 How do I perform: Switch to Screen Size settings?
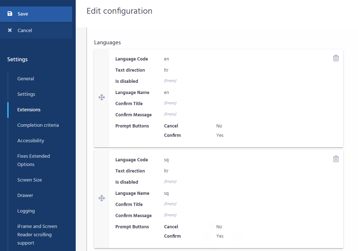pyautogui.click(x=30, y=180)
